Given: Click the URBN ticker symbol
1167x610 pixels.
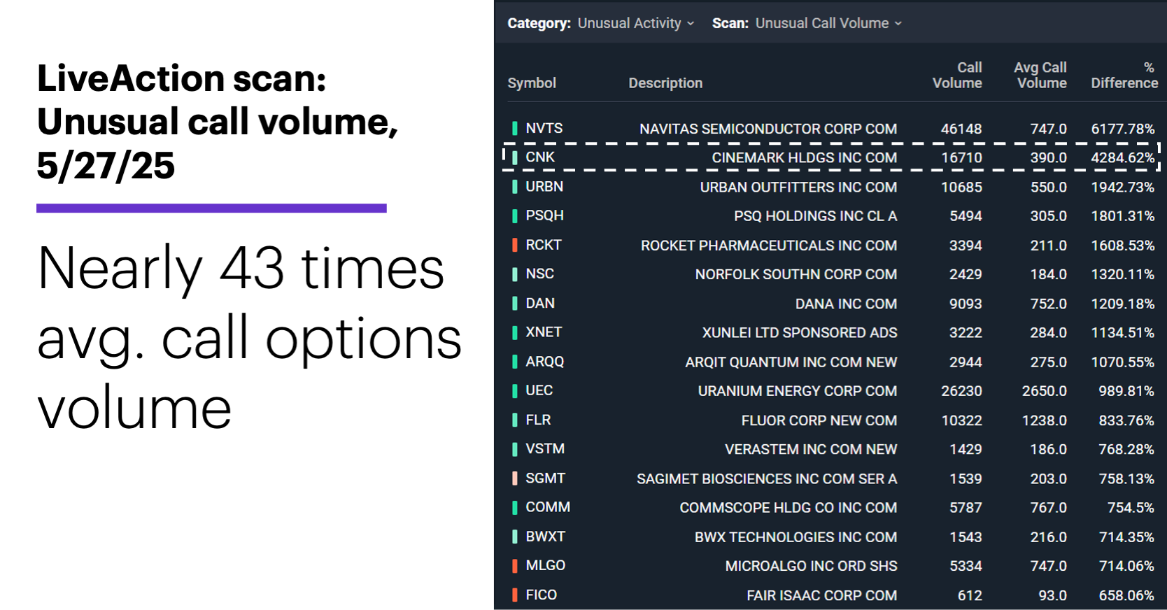Looking at the screenshot, I should pos(544,187).
